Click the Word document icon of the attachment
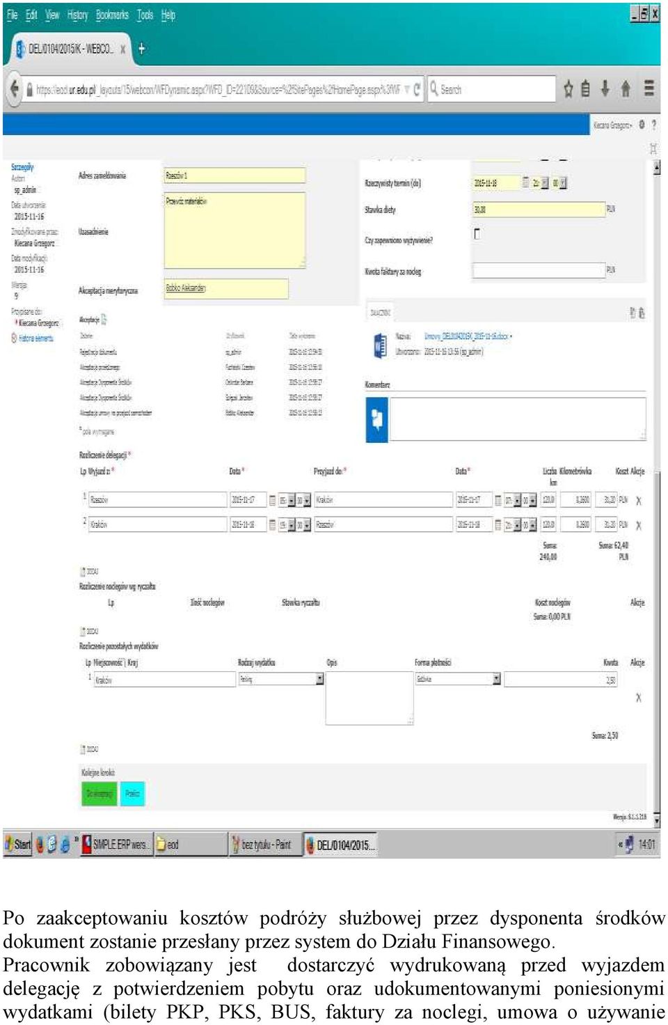The image size is (668, 1025). pyautogui.click(x=380, y=346)
